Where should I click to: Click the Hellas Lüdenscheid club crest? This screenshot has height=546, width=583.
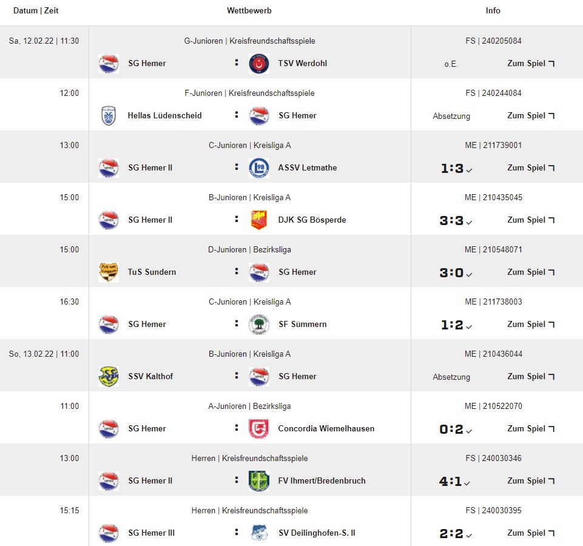(109, 116)
